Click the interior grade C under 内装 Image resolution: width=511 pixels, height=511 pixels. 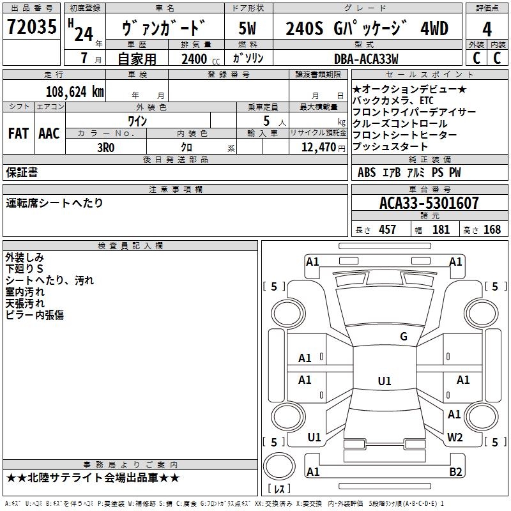[497, 58]
